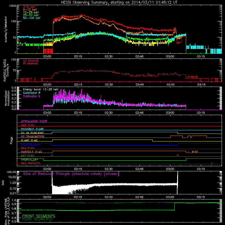The image size is (225, 225).
Task: Click the 'GAP_FLAG' flag label
Action: [x=28, y=125]
